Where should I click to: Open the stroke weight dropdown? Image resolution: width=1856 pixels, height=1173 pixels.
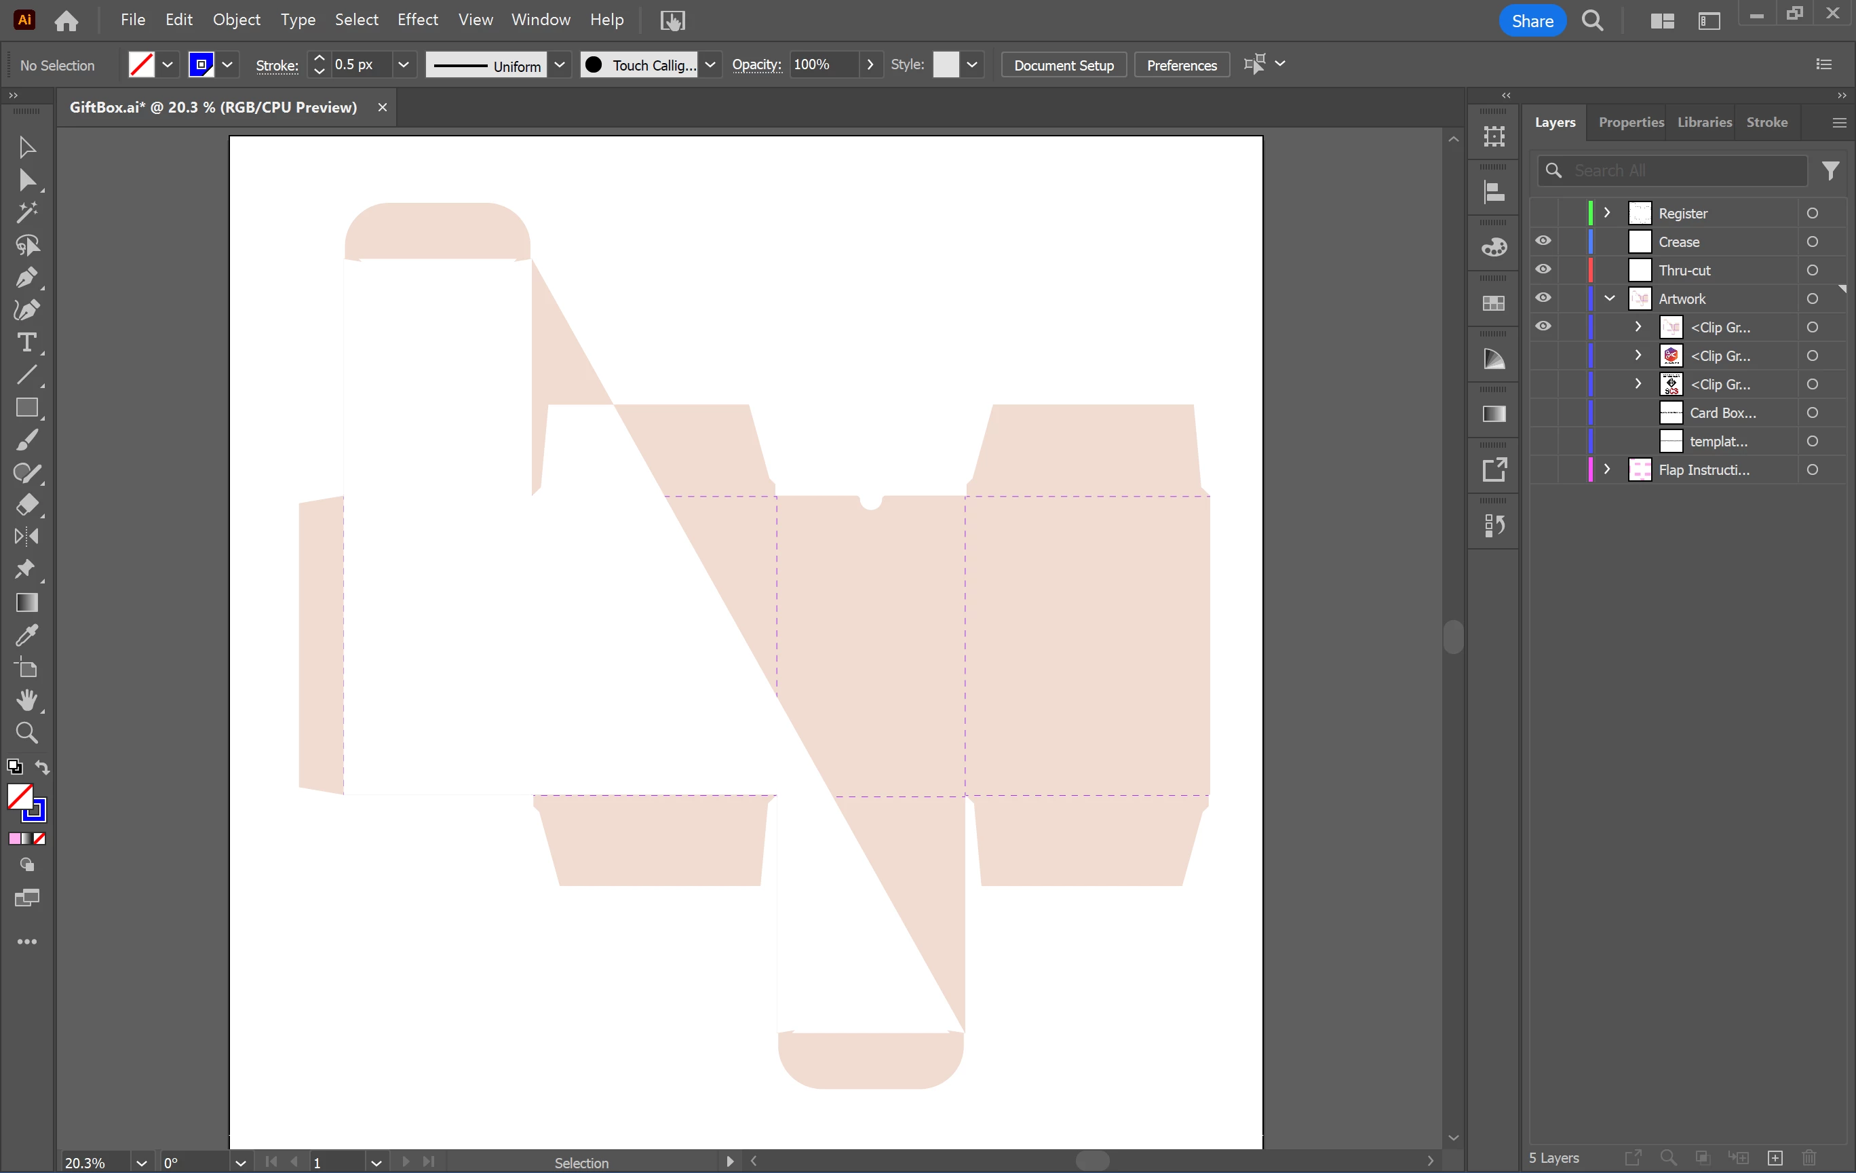403,64
